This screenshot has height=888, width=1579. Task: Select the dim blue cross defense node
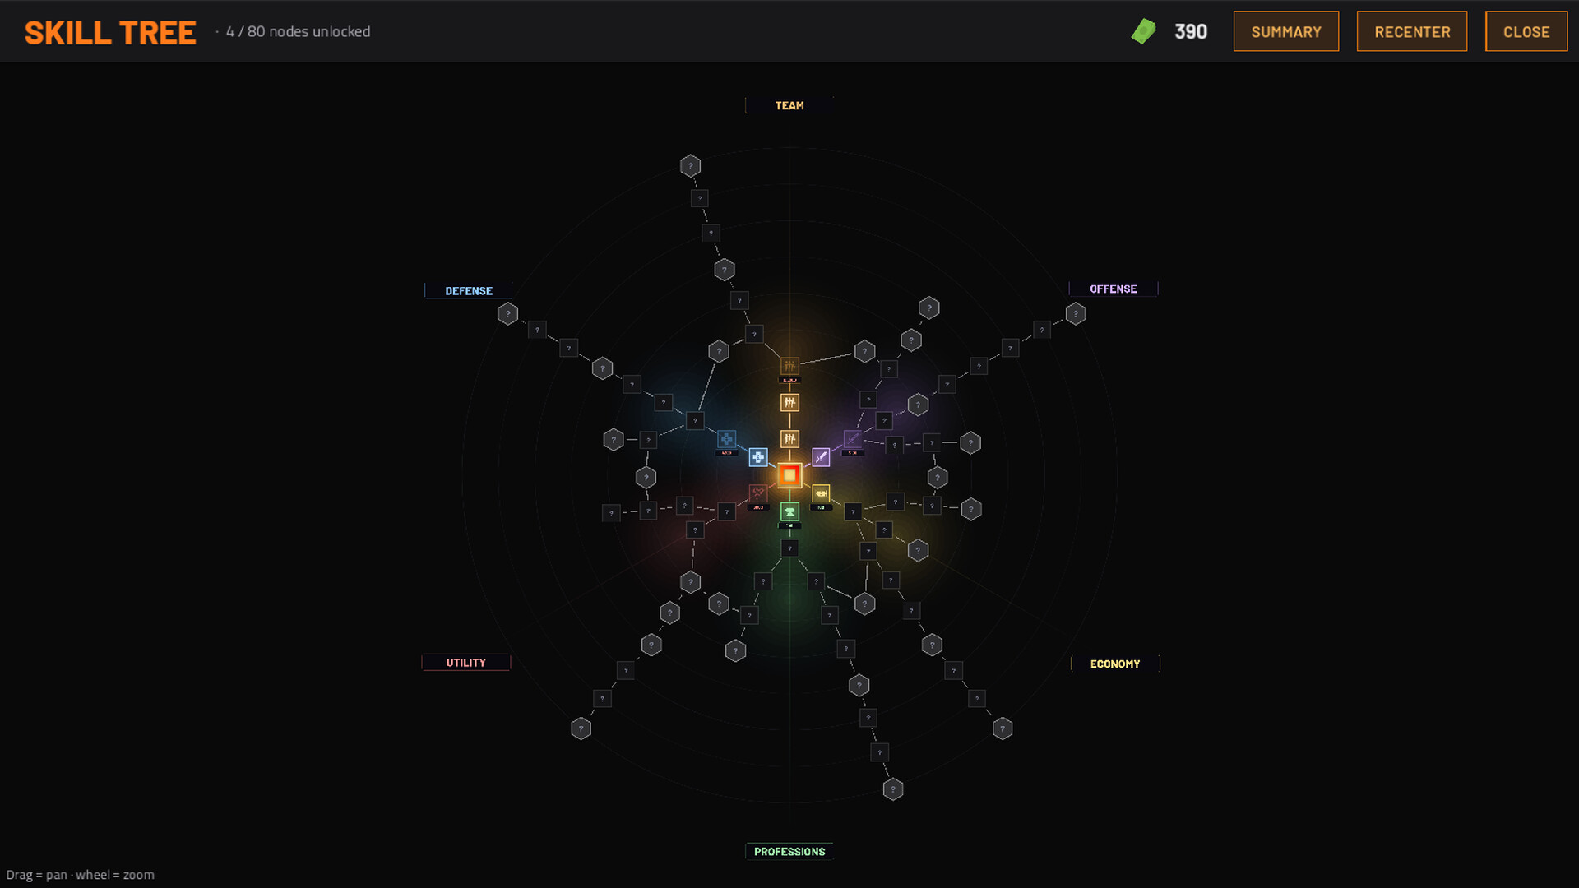[726, 439]
